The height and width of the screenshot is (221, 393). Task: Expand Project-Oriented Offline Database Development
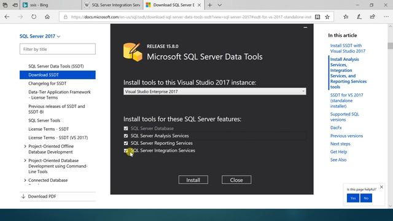pos(25,146)
